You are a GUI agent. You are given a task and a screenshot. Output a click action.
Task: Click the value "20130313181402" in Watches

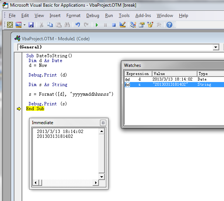tap(170, 84)
